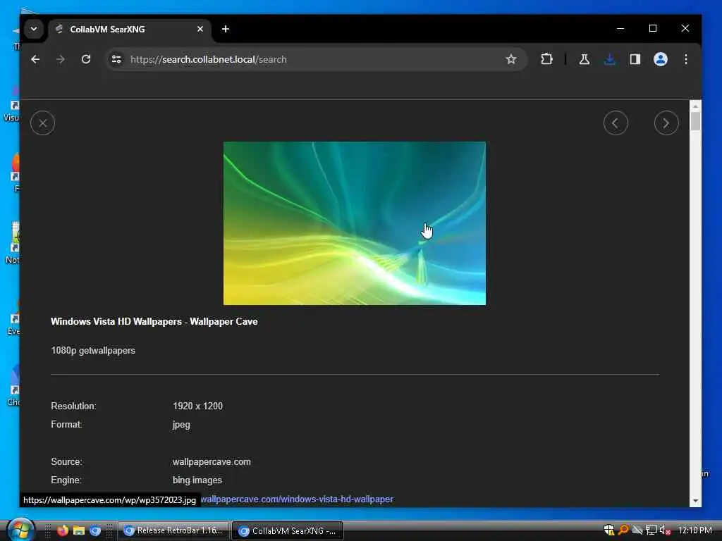Click the Windows Vista HD Wallpapers title
Image resolution: width=722 pixels, height=541 pixels.
[154, 321]
